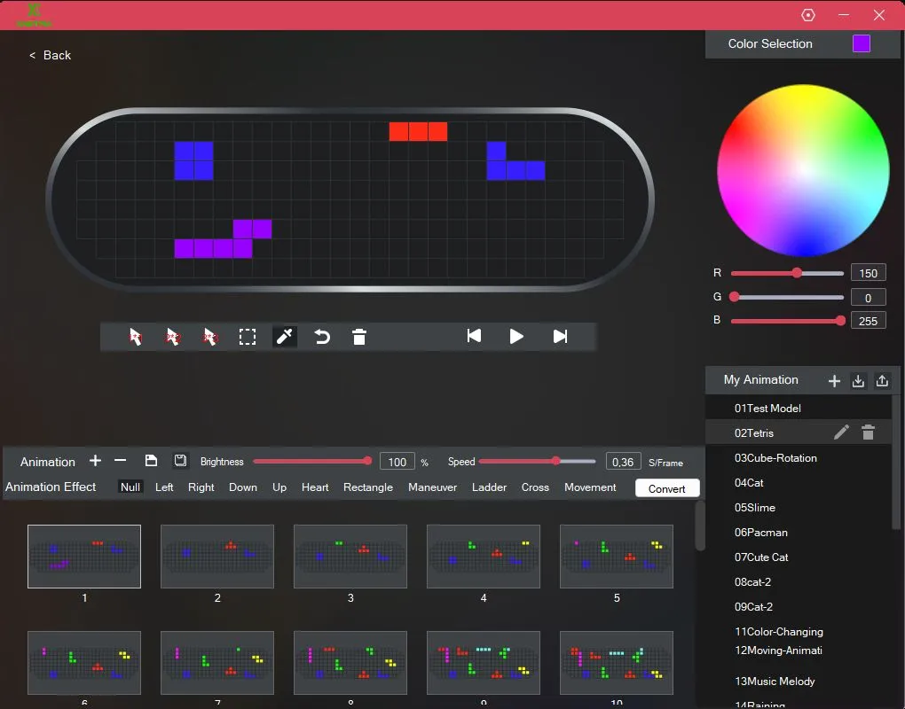
Task: Go back using the Back link
Action: (x=51, y=55)
